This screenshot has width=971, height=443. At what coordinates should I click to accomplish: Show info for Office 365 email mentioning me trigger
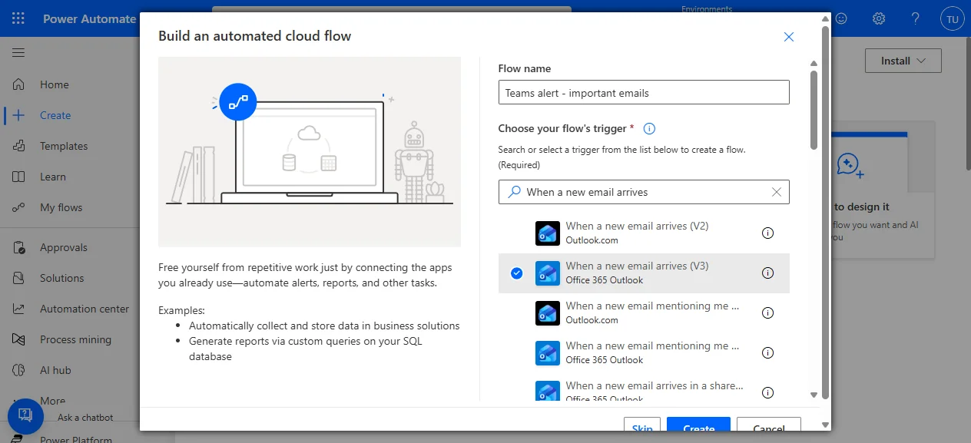[767, 352]
